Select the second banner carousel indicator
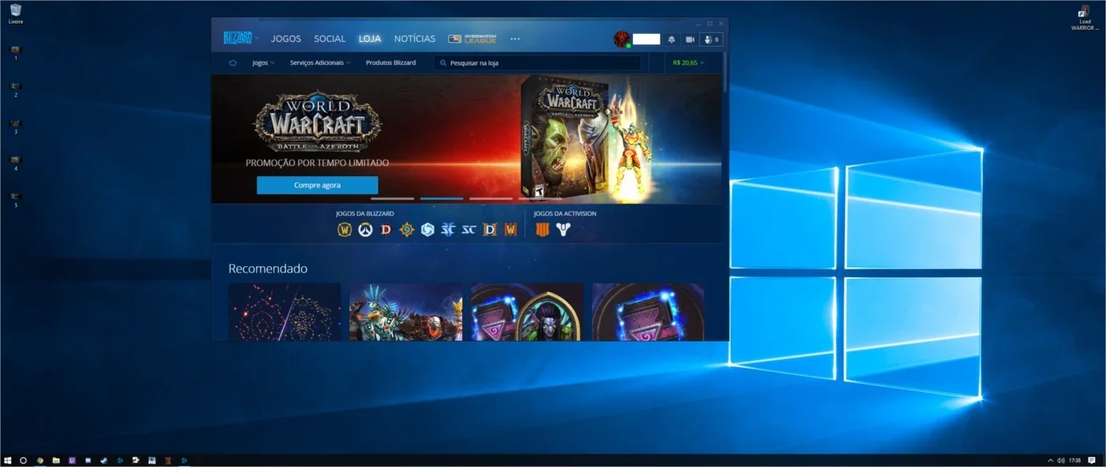This screenshot has width=1106, height=467. [x=442, y=198]
